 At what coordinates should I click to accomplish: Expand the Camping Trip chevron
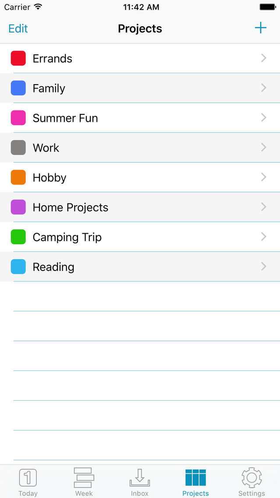263,237
